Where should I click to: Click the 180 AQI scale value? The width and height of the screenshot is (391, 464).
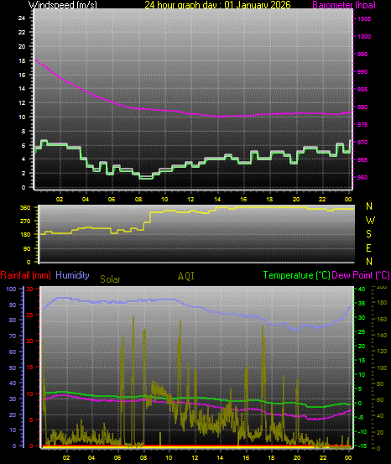pyautogui.click(x=382, y=302)
